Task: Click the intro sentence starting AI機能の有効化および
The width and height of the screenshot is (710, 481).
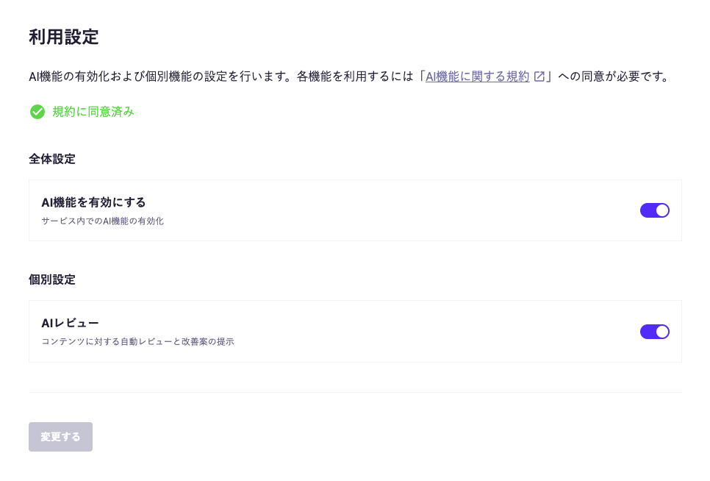Action: tap(220, 76)
